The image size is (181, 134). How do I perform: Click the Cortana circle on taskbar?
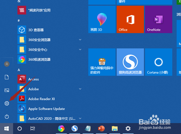20,129
